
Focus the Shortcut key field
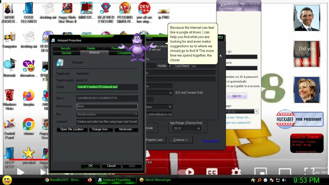pyautogui.click(x=107, y=106)
